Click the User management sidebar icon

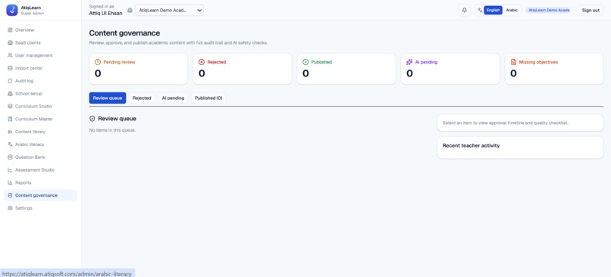(10, 55)
